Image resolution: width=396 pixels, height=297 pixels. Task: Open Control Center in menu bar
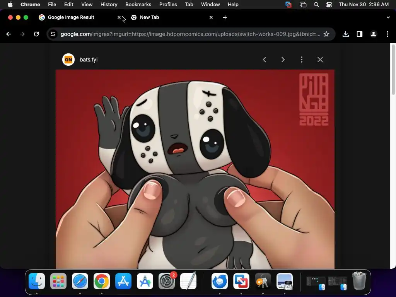tap(329, 5)
